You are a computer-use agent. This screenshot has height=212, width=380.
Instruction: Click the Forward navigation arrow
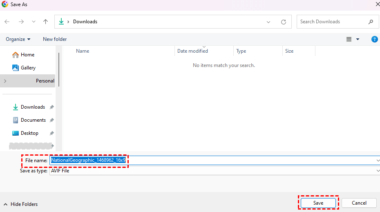[x=21, y=22]
